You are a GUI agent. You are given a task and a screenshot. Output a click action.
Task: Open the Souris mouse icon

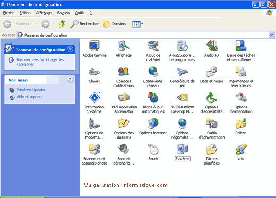[x=153, y=150]
